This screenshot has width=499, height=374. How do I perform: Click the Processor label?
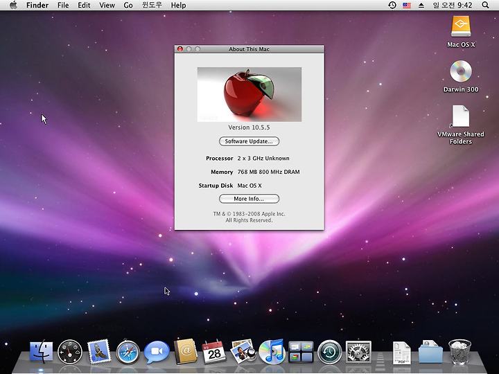[219, 158]
